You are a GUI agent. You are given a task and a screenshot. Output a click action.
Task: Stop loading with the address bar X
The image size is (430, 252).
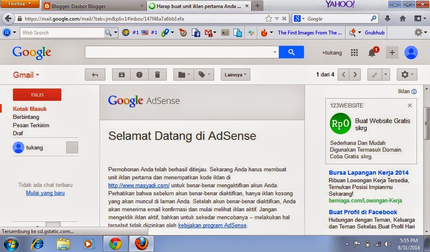(x=284, y=18)
